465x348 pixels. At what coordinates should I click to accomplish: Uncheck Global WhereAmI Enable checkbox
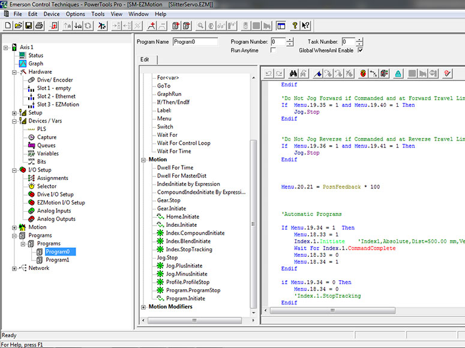coord(360,51)
